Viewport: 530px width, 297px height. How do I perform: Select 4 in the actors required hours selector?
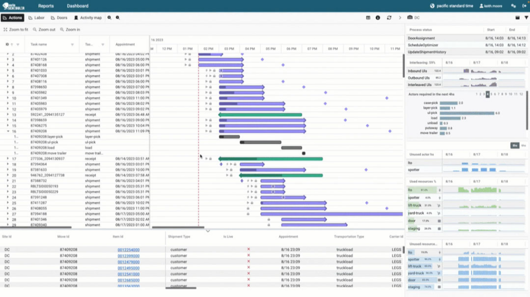coord(487,94)
